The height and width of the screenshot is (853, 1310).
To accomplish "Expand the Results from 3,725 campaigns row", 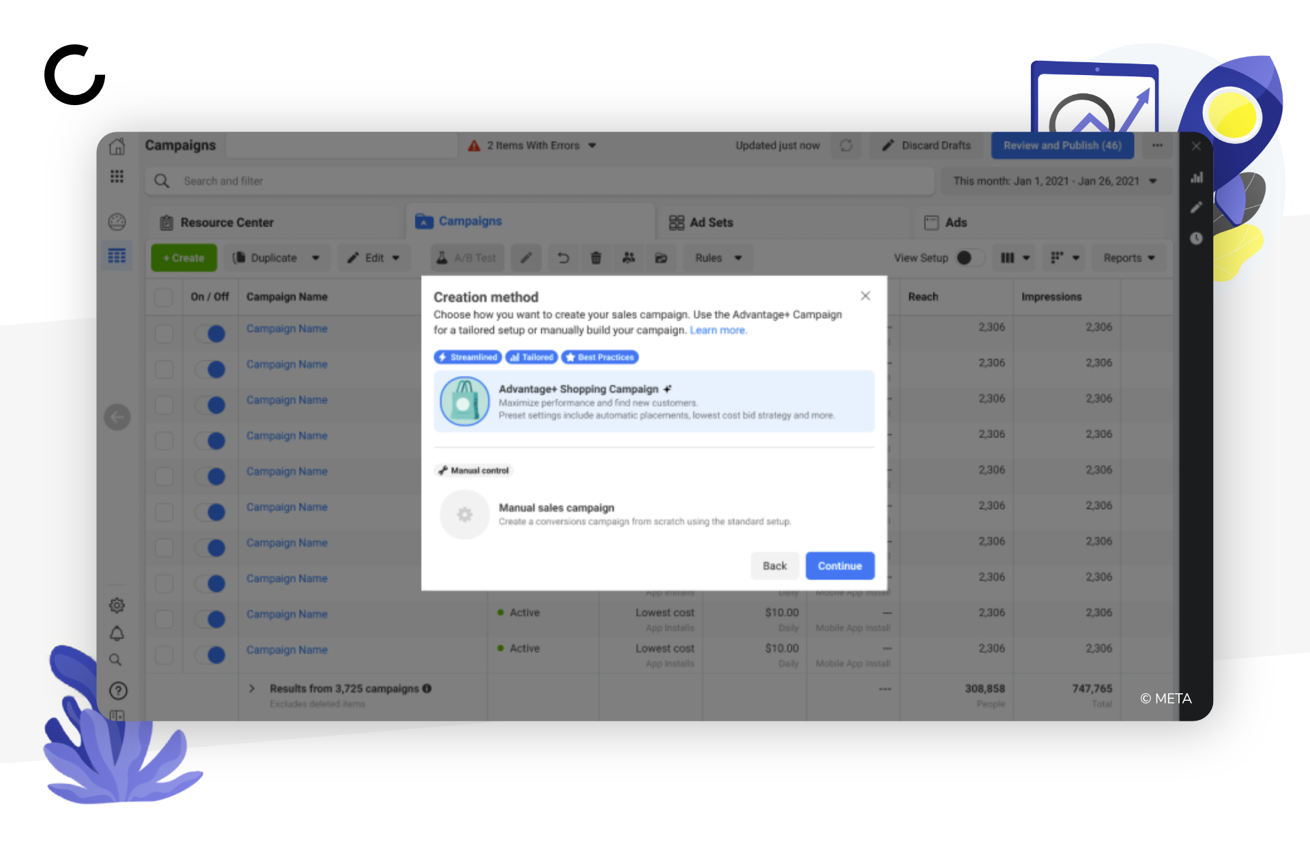I will pos(252,689).
